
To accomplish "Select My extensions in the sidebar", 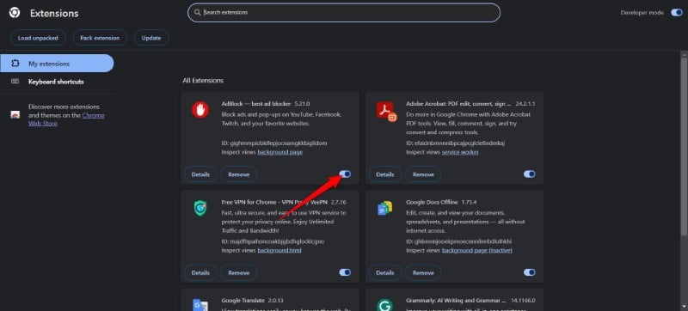I will tap(57, 64).
